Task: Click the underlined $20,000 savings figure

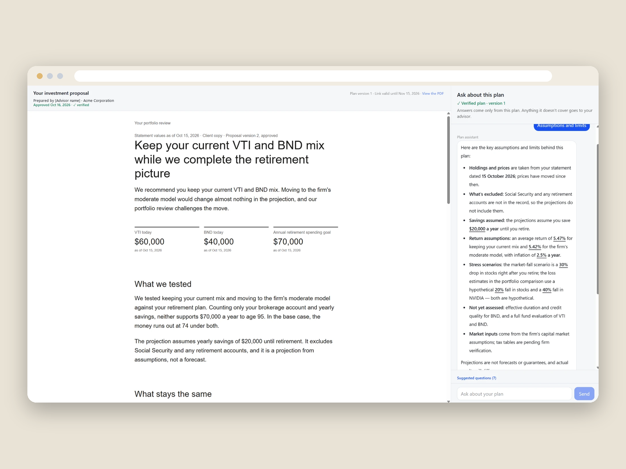Action: pyautogui.click(x=477, y=229)
